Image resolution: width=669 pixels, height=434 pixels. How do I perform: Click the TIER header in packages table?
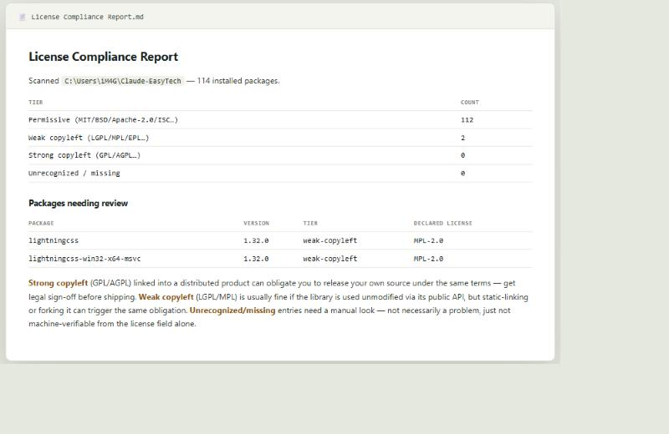pyautogui.click(x=310, y=223)
